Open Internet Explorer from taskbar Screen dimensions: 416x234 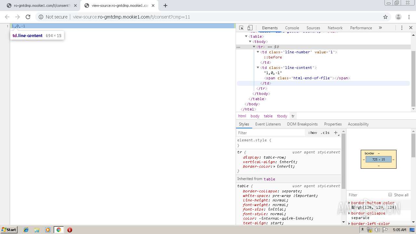tap(26, 230)
